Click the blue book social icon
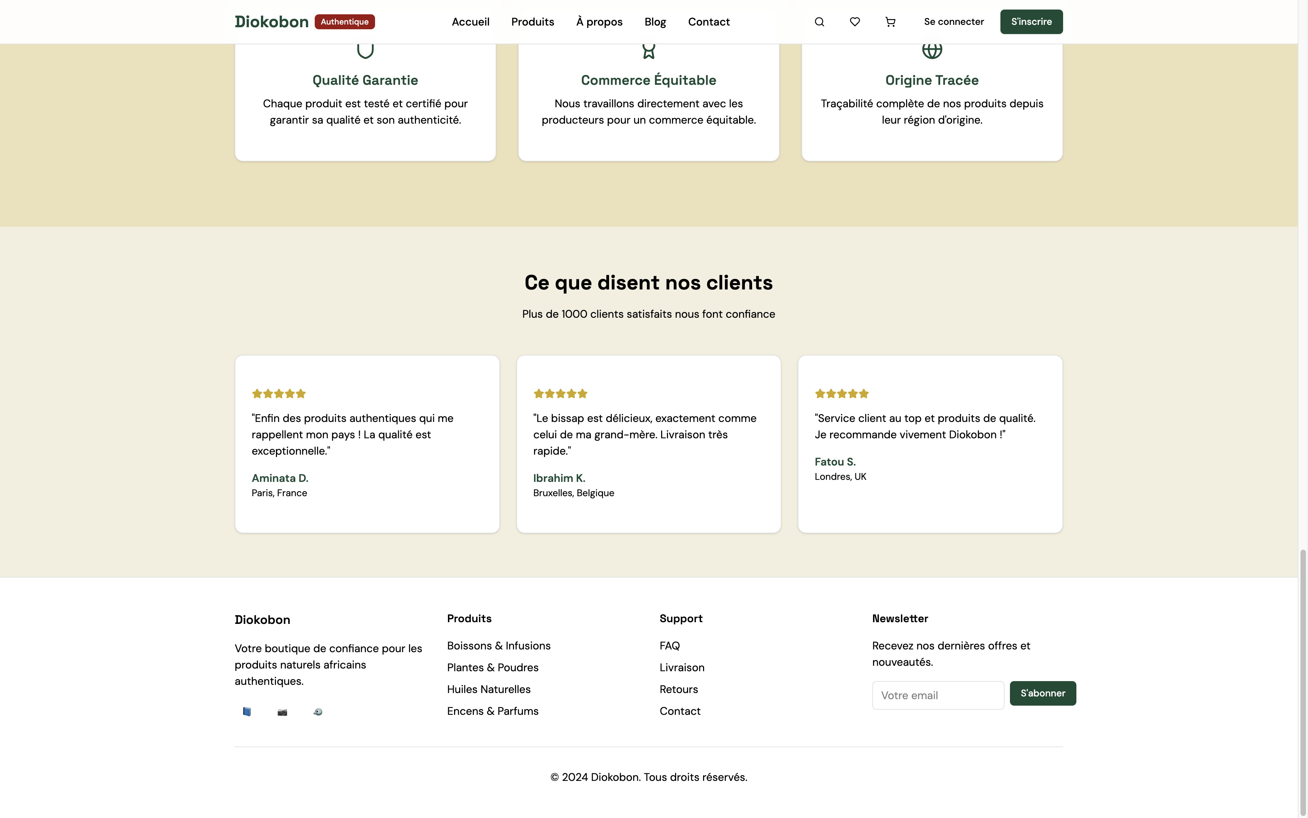Screen dimensions: 1308x818 click(247, 711)
